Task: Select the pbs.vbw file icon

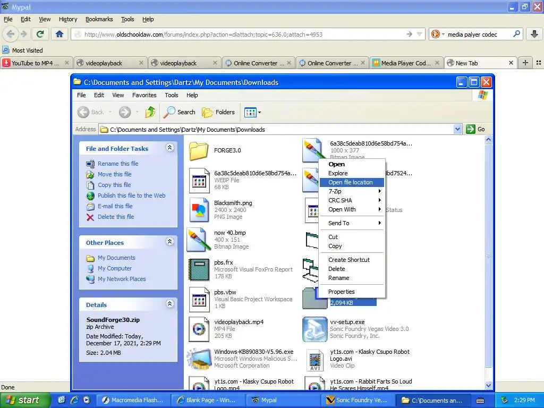Action: 199,300
